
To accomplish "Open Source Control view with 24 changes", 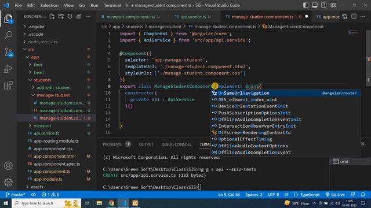I will click(x=8, y=52).
